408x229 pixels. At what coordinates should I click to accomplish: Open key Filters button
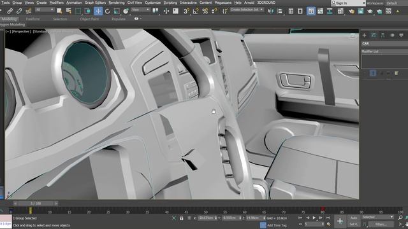point(381,224)
